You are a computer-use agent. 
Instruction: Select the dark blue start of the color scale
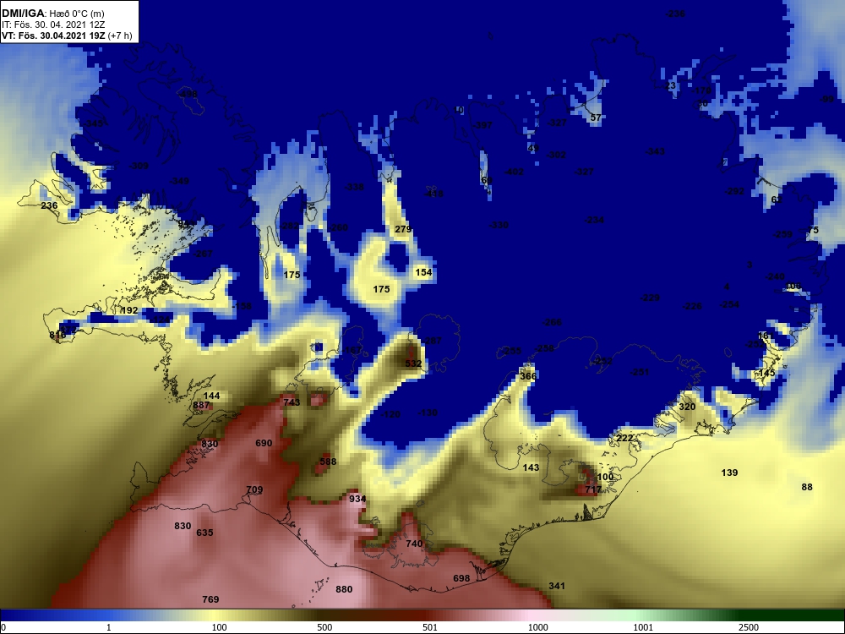point(27,615)
